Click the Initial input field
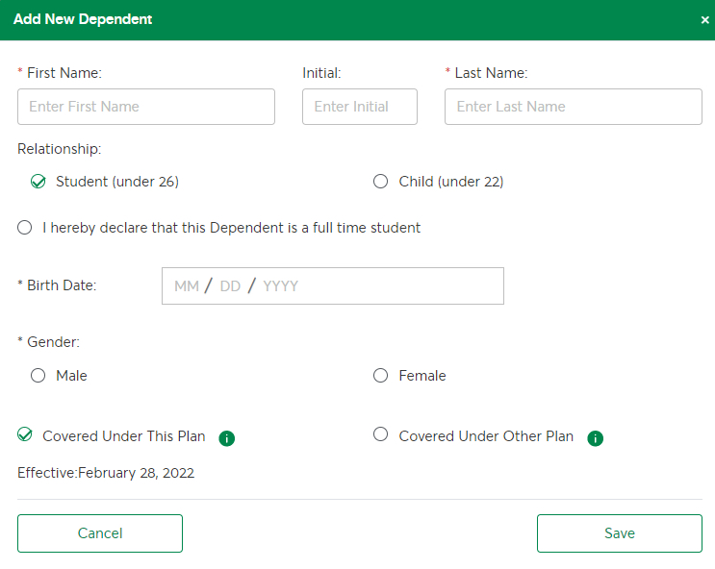Viewport: 715px width, 569px height. pos(360,107)
